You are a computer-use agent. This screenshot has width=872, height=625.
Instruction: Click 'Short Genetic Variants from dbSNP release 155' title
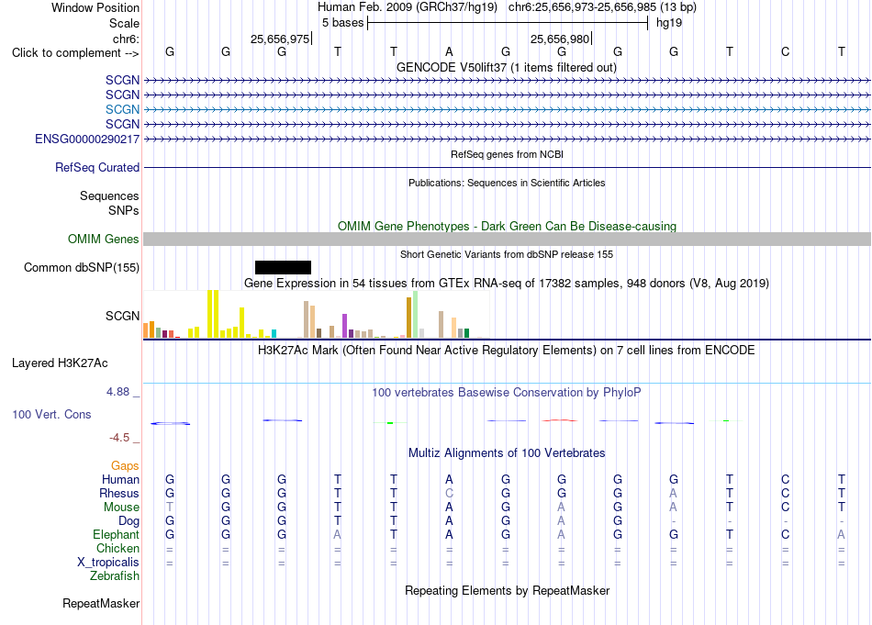coord(507,254)
